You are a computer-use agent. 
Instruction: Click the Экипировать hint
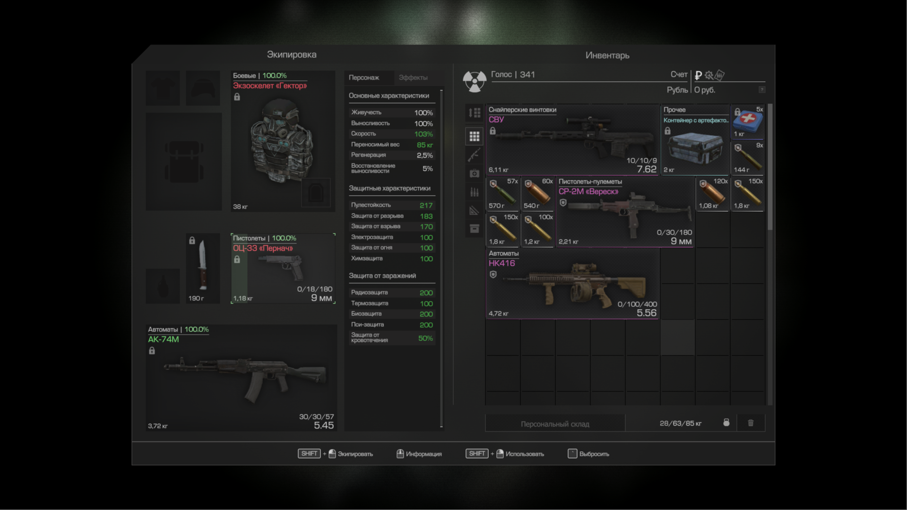point(335,454)
